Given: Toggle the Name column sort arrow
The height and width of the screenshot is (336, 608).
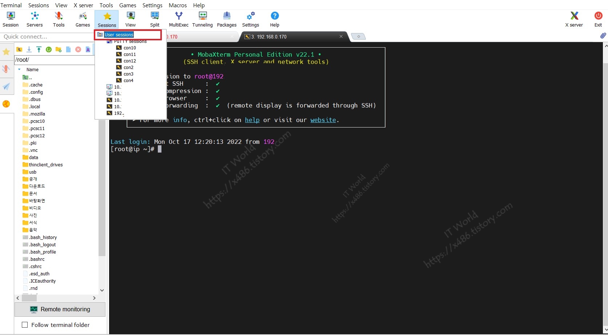Looking at the screenshot, I should (x=19, y=69).
